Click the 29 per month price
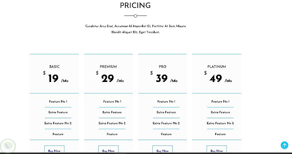292x154 pixels. (x=108, y=79)
